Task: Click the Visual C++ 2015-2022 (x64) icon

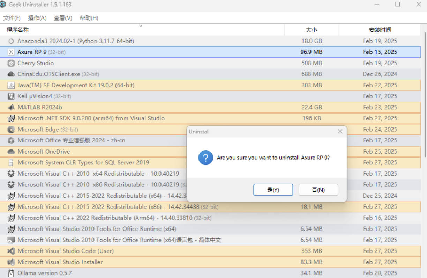Action: tap(11, 196)
